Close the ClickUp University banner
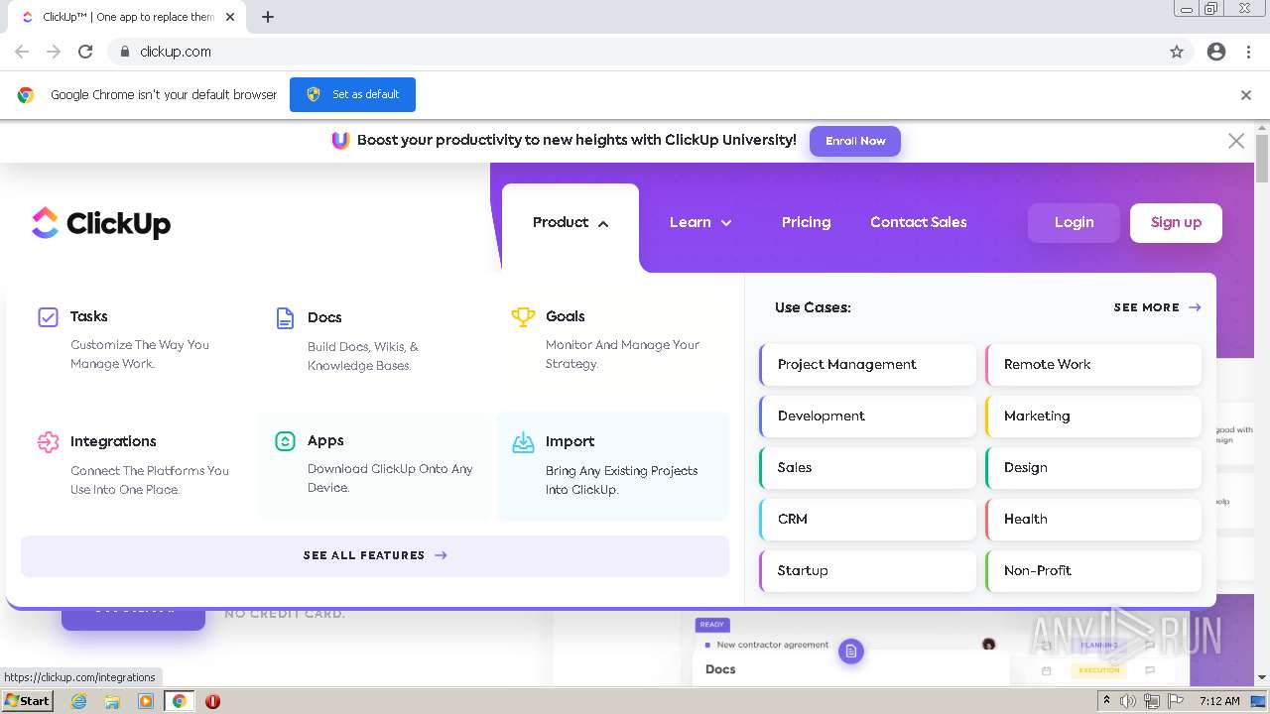This screenshot has height=714, width=1270. click(1236, 141)
